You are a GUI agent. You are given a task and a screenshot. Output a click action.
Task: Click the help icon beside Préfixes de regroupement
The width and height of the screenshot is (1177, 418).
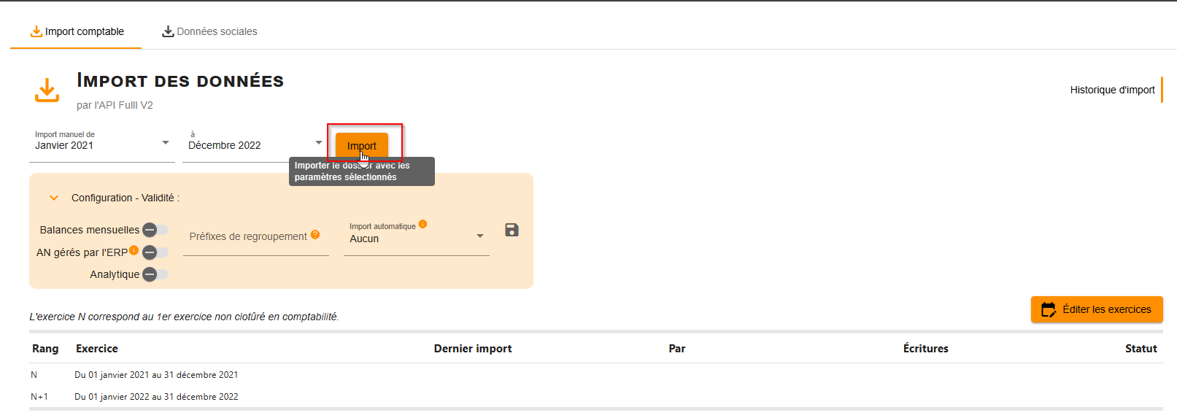(x=315, y=234)
